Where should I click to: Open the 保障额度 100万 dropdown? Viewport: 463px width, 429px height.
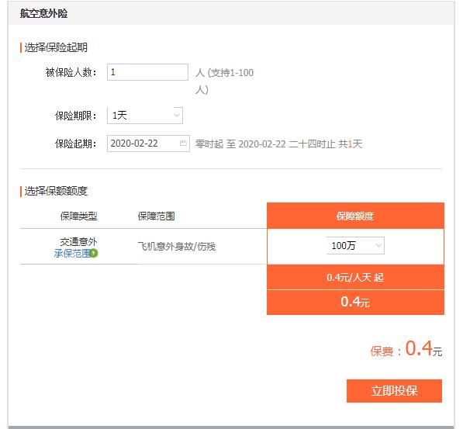coord(355,245)
